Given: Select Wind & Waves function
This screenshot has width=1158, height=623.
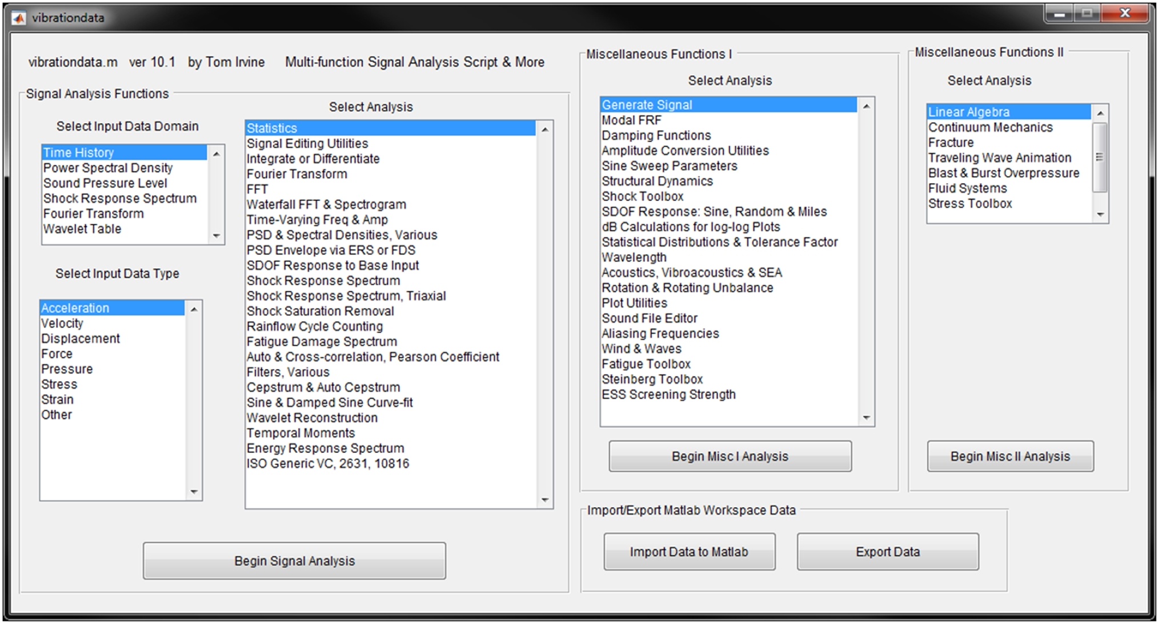Looking at the screenshot, I should tap(641, 349).
